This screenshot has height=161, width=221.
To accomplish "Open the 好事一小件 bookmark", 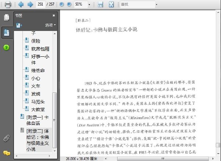I will (x=40, y=59).
